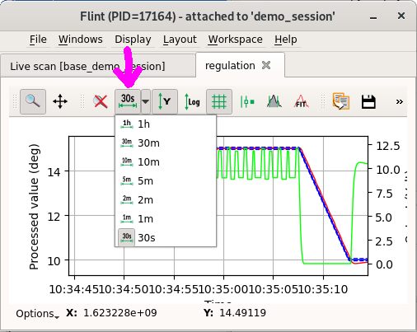Choose 30s duration from the list
This screenshot has height=332, width=417.
pyautogui.click(x=166, y=237)
